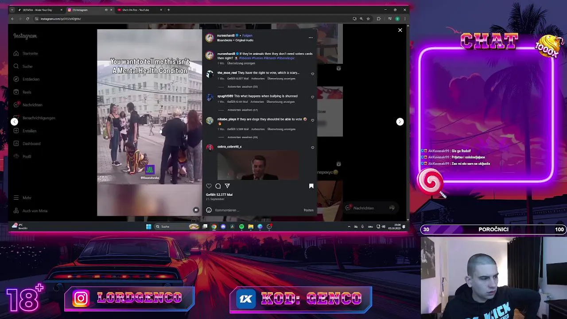The width and height of the screenshot is (567, 319).
Task: Open the Windows Start menu
Action: click(x=148, y=226)
